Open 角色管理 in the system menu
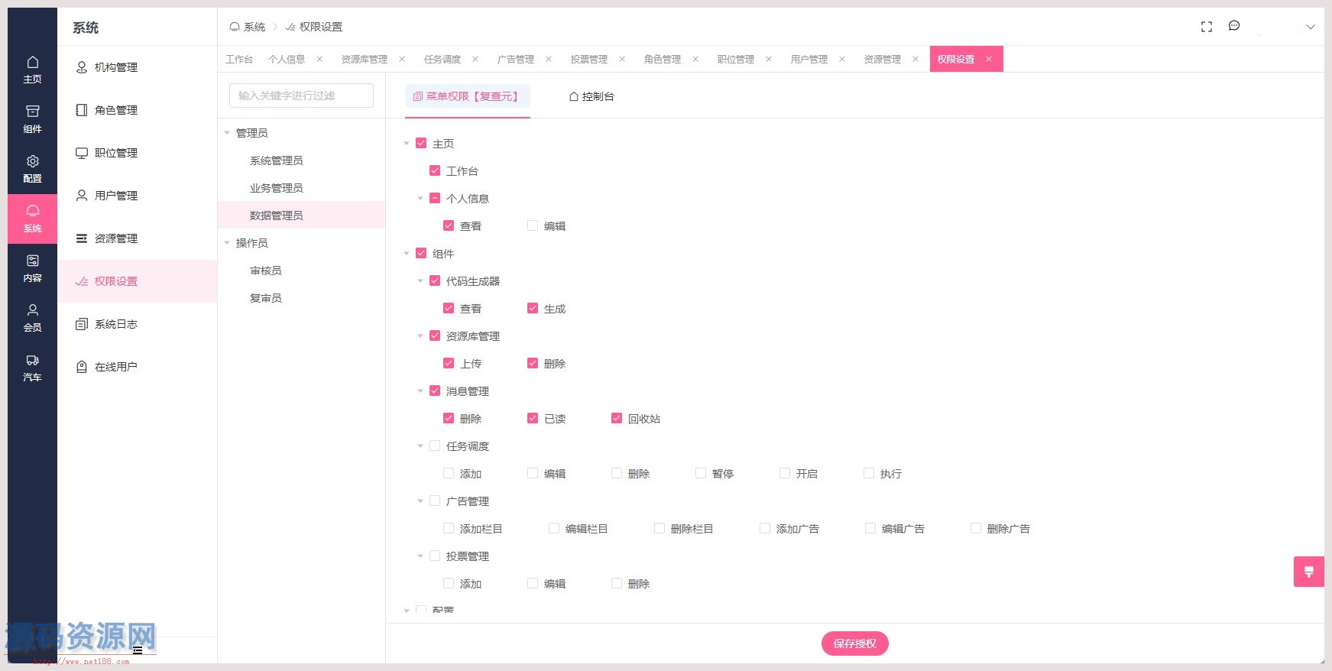The height and width of the screenshot is (671, 1332). (x=138, y=110)
